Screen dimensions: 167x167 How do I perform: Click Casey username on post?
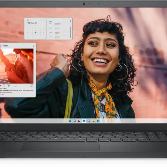tap(5, 45)
